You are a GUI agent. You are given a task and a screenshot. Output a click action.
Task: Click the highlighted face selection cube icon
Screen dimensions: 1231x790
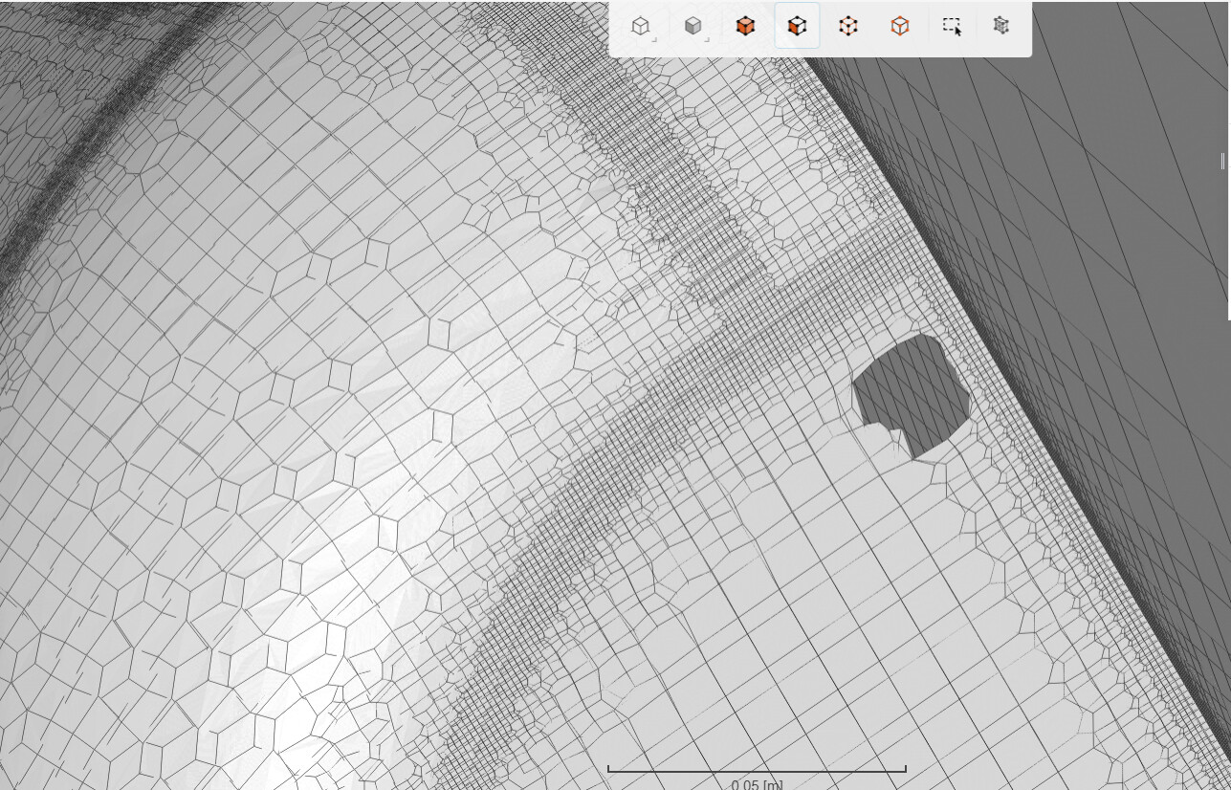click(797, 26)
